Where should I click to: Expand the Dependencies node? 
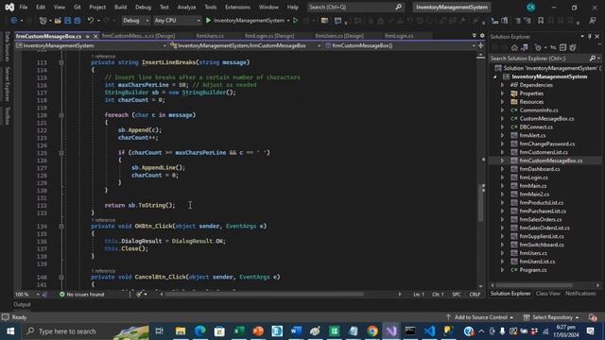(x=502, y=85)
